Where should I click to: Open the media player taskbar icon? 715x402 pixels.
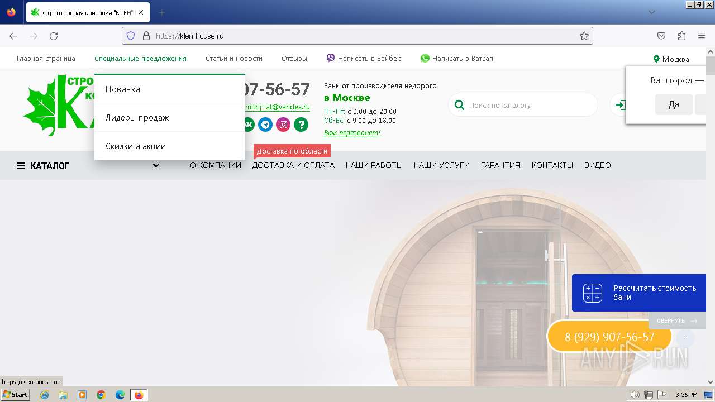point(82,395)
